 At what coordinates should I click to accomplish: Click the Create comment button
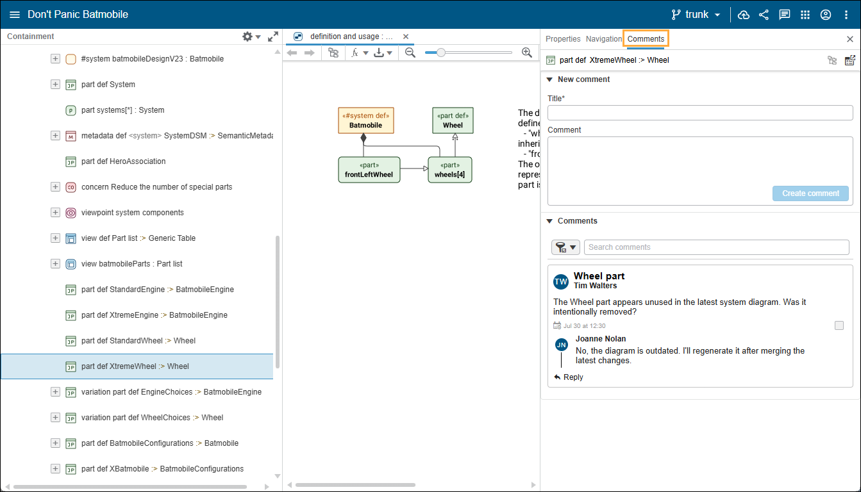(x=810, y=193)
